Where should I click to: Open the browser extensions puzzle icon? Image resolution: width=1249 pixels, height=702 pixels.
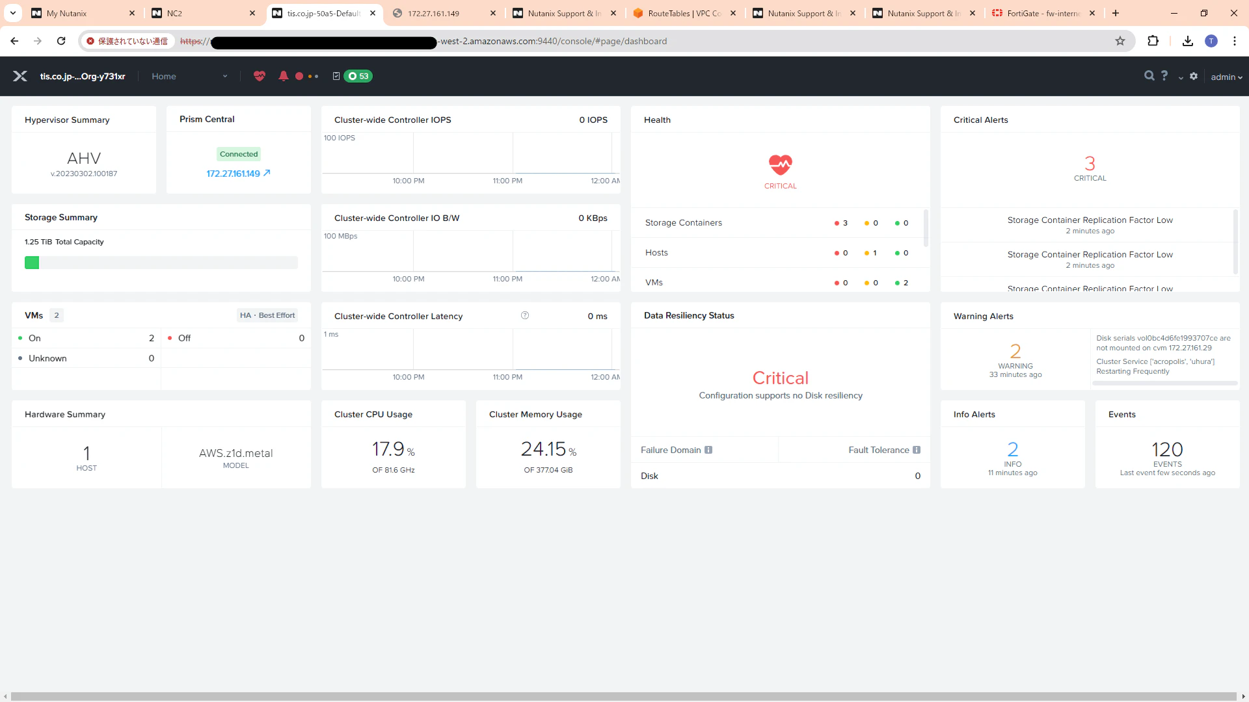coord(1153,41)
